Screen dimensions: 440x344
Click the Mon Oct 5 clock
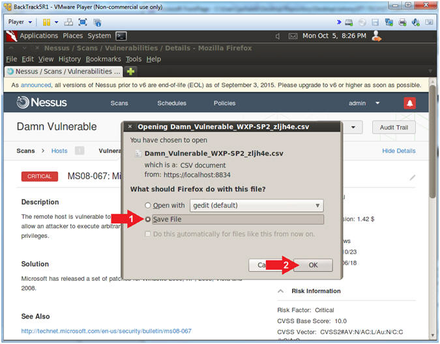click(x=334, y=36)
